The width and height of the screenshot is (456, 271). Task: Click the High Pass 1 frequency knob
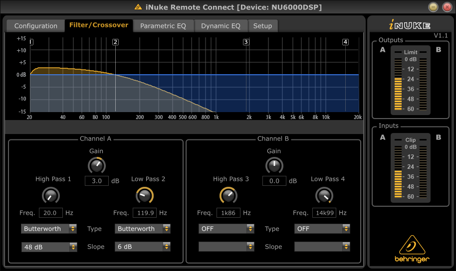pos(51,196)
